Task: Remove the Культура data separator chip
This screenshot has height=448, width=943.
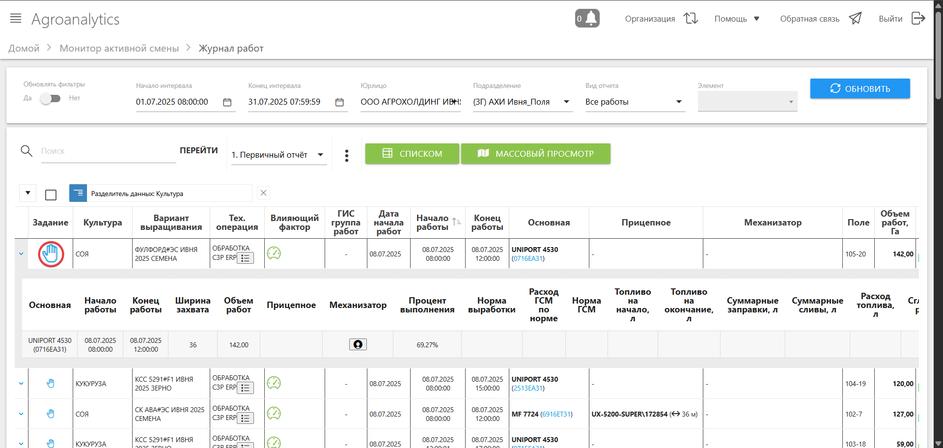Action: (x=263, y=193)
